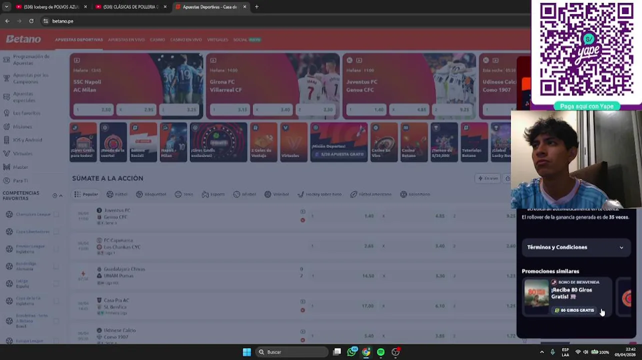Open Social nav menu item

[246, 39]
